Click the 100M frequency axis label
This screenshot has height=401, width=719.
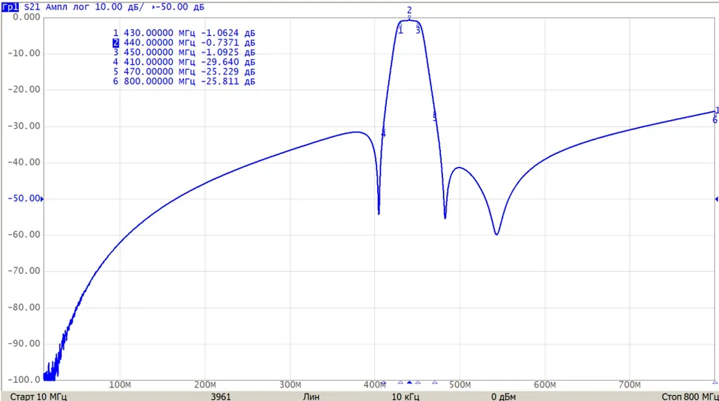coord(119,385)
